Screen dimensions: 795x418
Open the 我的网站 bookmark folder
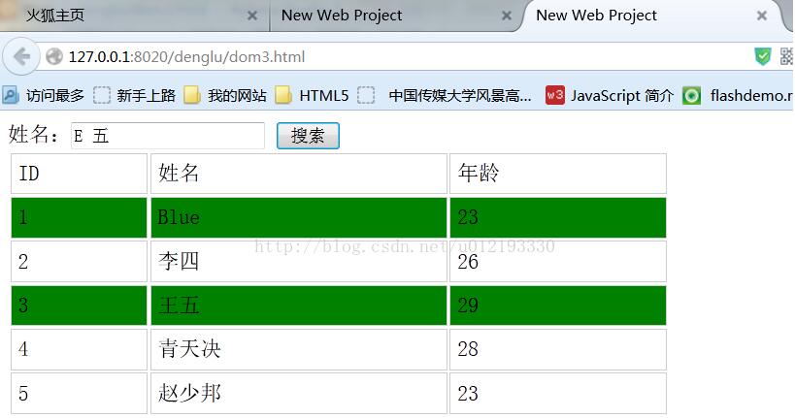pyautogui.click(x=225, y=95)
